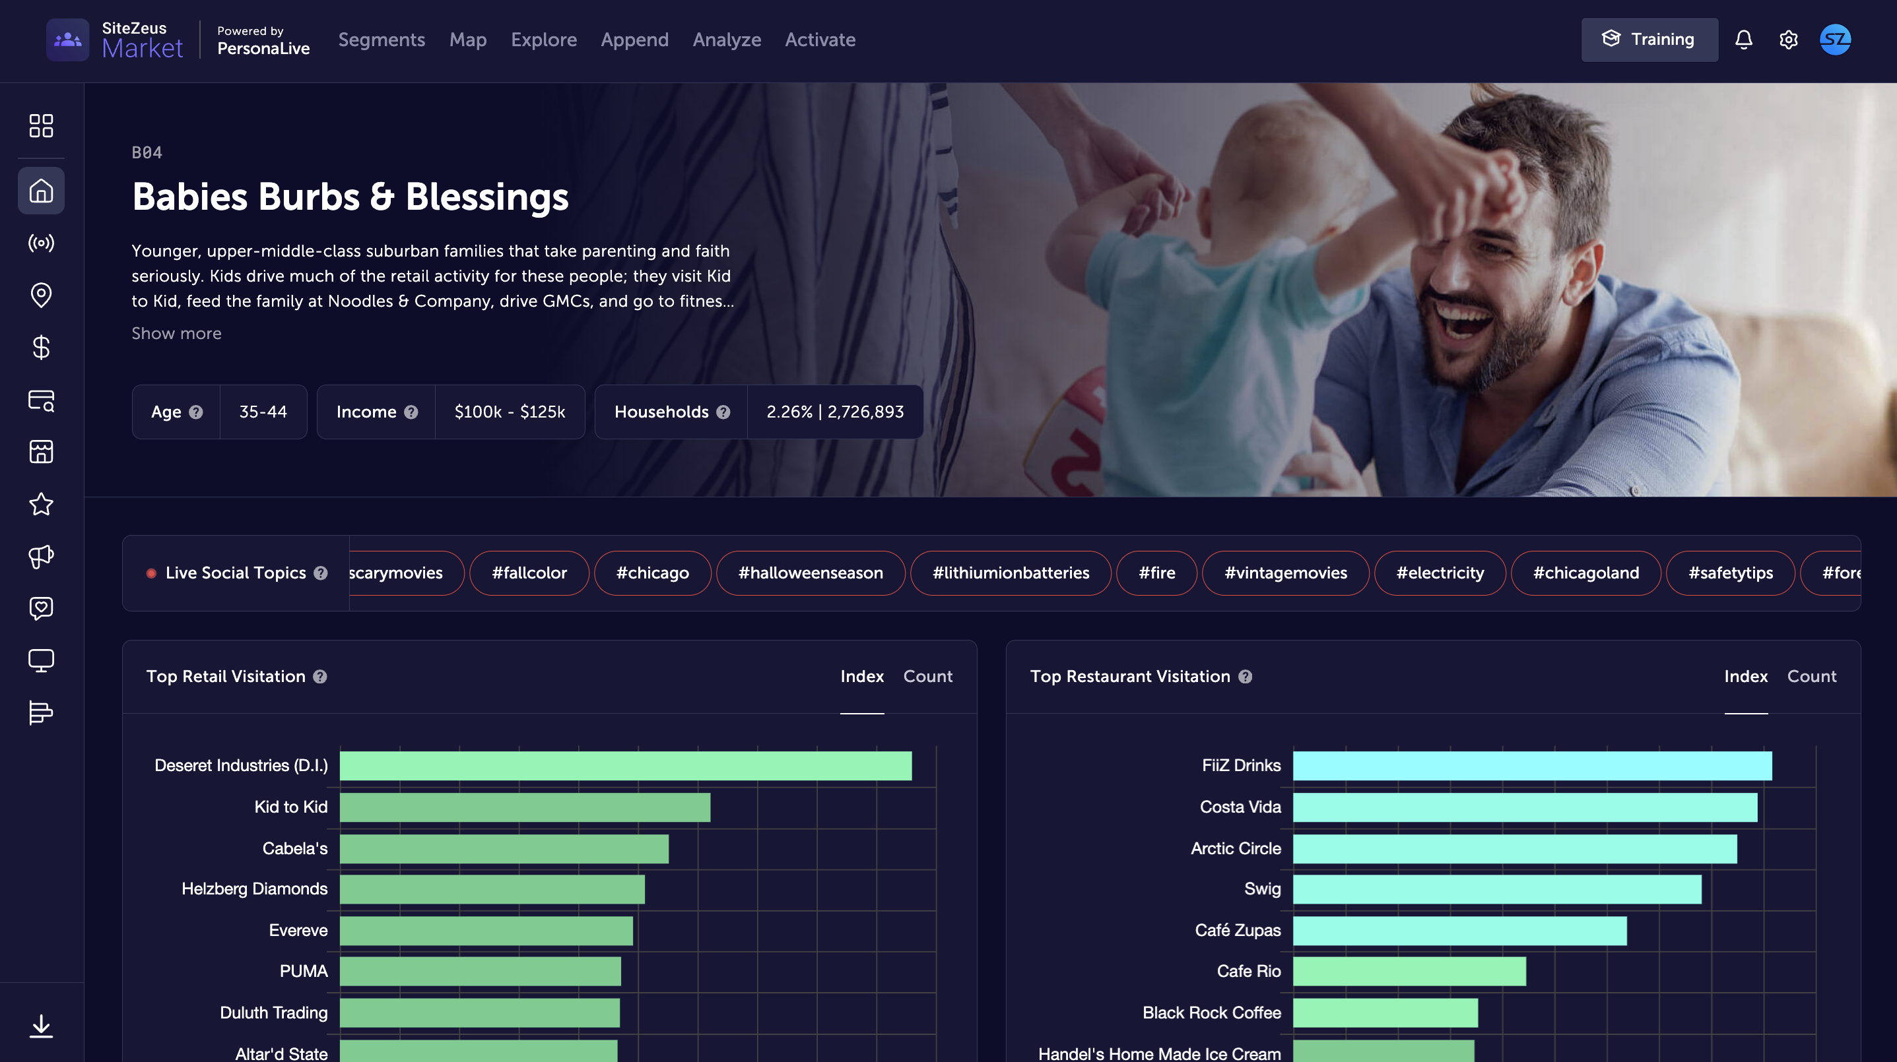This screenshot has width=1897, height=1062.
Task: Switch Top Restaurant Visitation to Count
Action: (x=1811, y=676)
